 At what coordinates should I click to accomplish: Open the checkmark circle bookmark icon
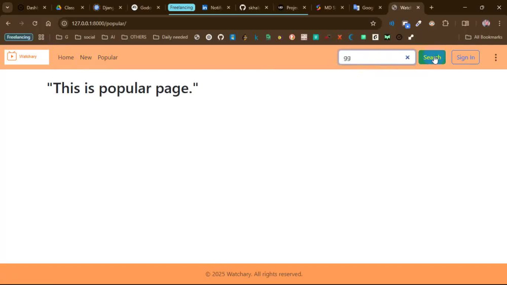(x=399, y=37)
